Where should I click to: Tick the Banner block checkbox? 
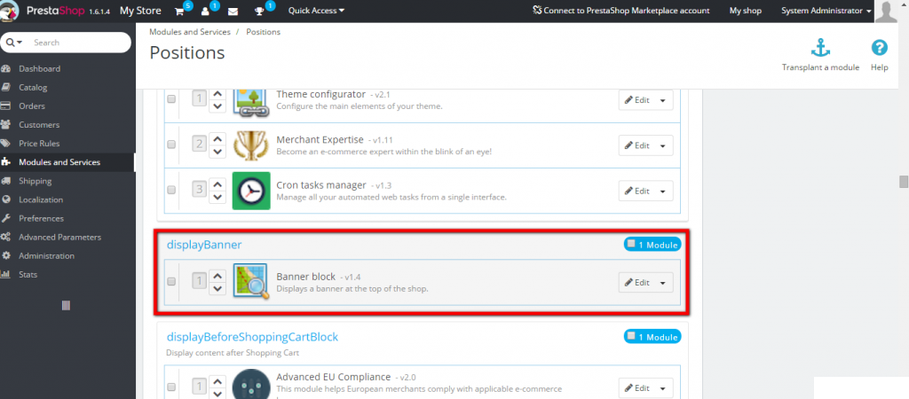(171, 281)
